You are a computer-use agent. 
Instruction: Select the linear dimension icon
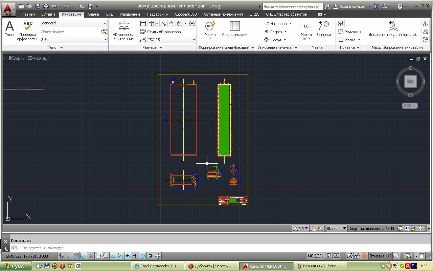click(143, 23)
